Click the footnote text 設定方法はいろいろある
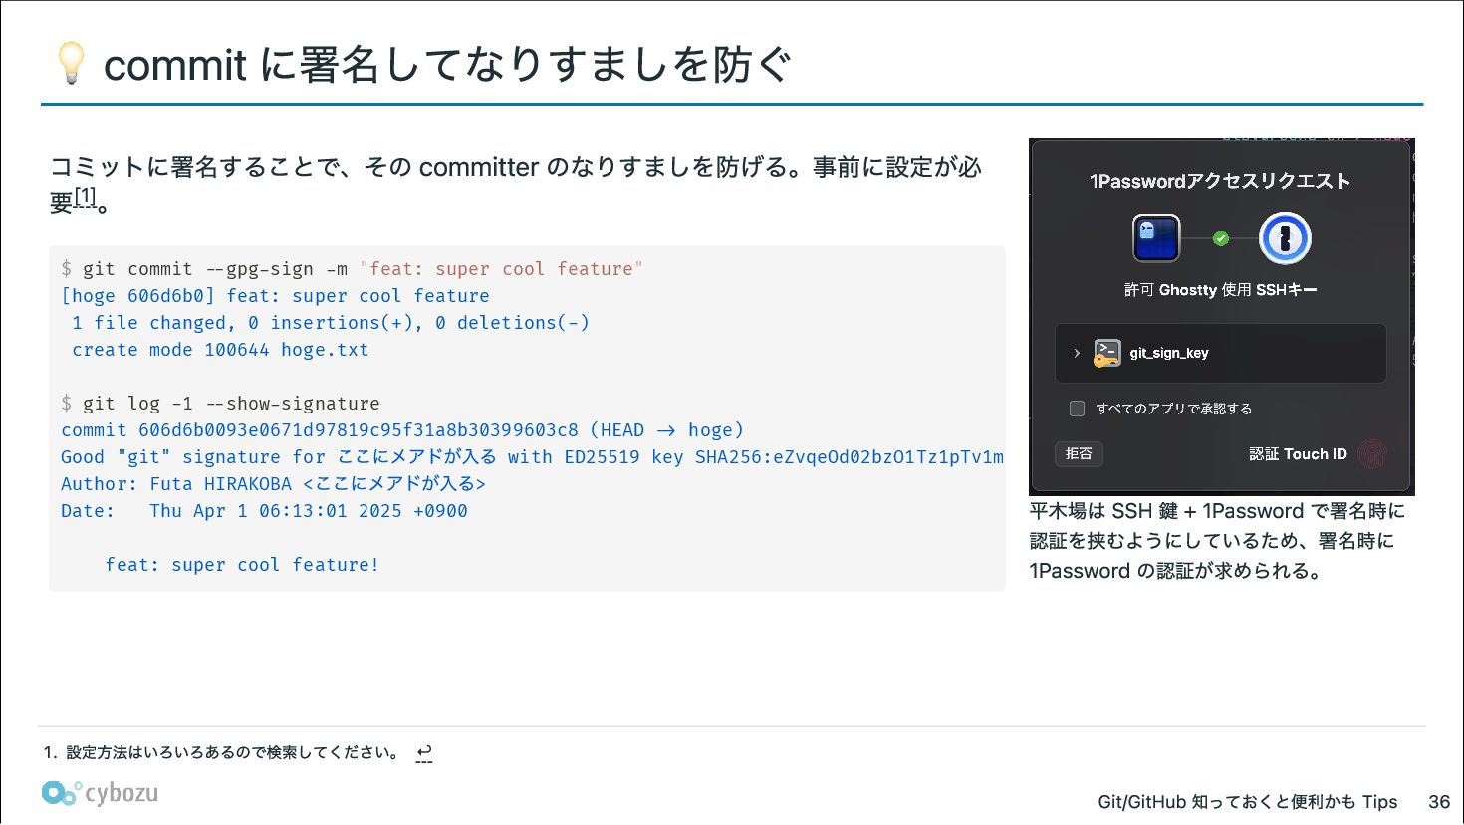The image size is (1464, 825). click(x=232, y=753)
